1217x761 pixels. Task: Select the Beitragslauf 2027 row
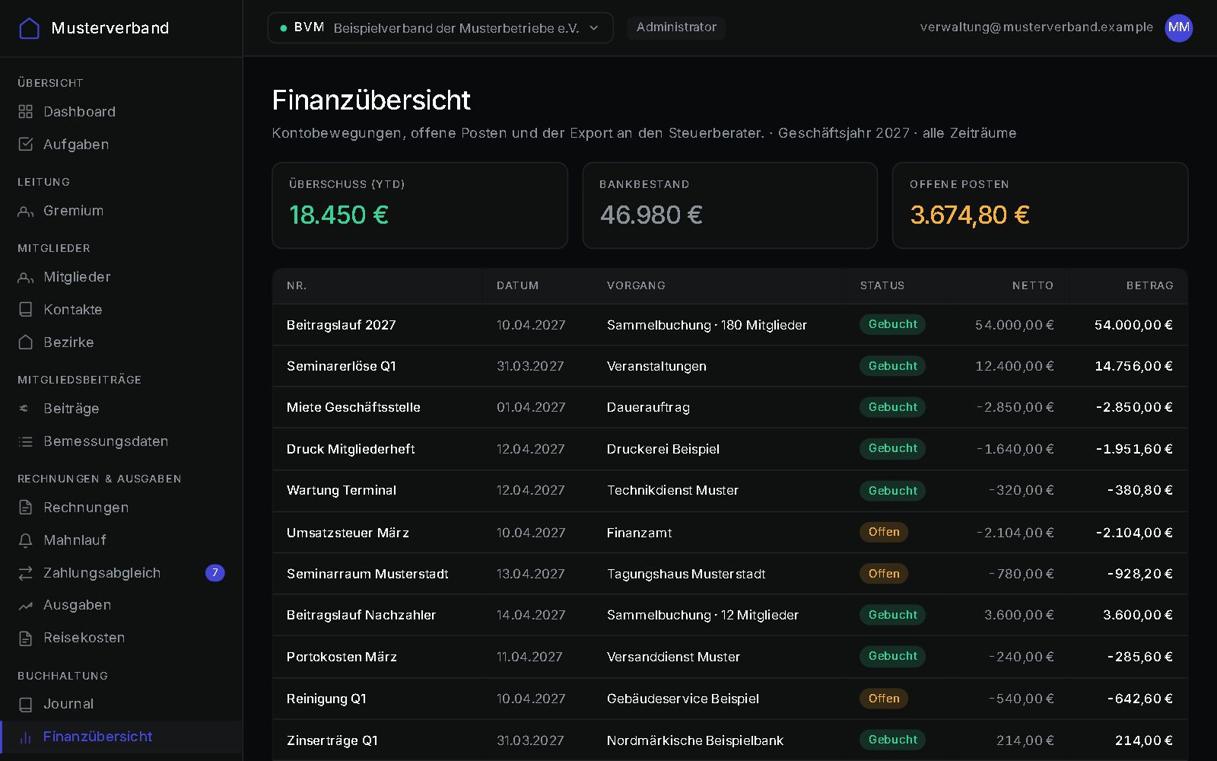click(x=730, y=325)
